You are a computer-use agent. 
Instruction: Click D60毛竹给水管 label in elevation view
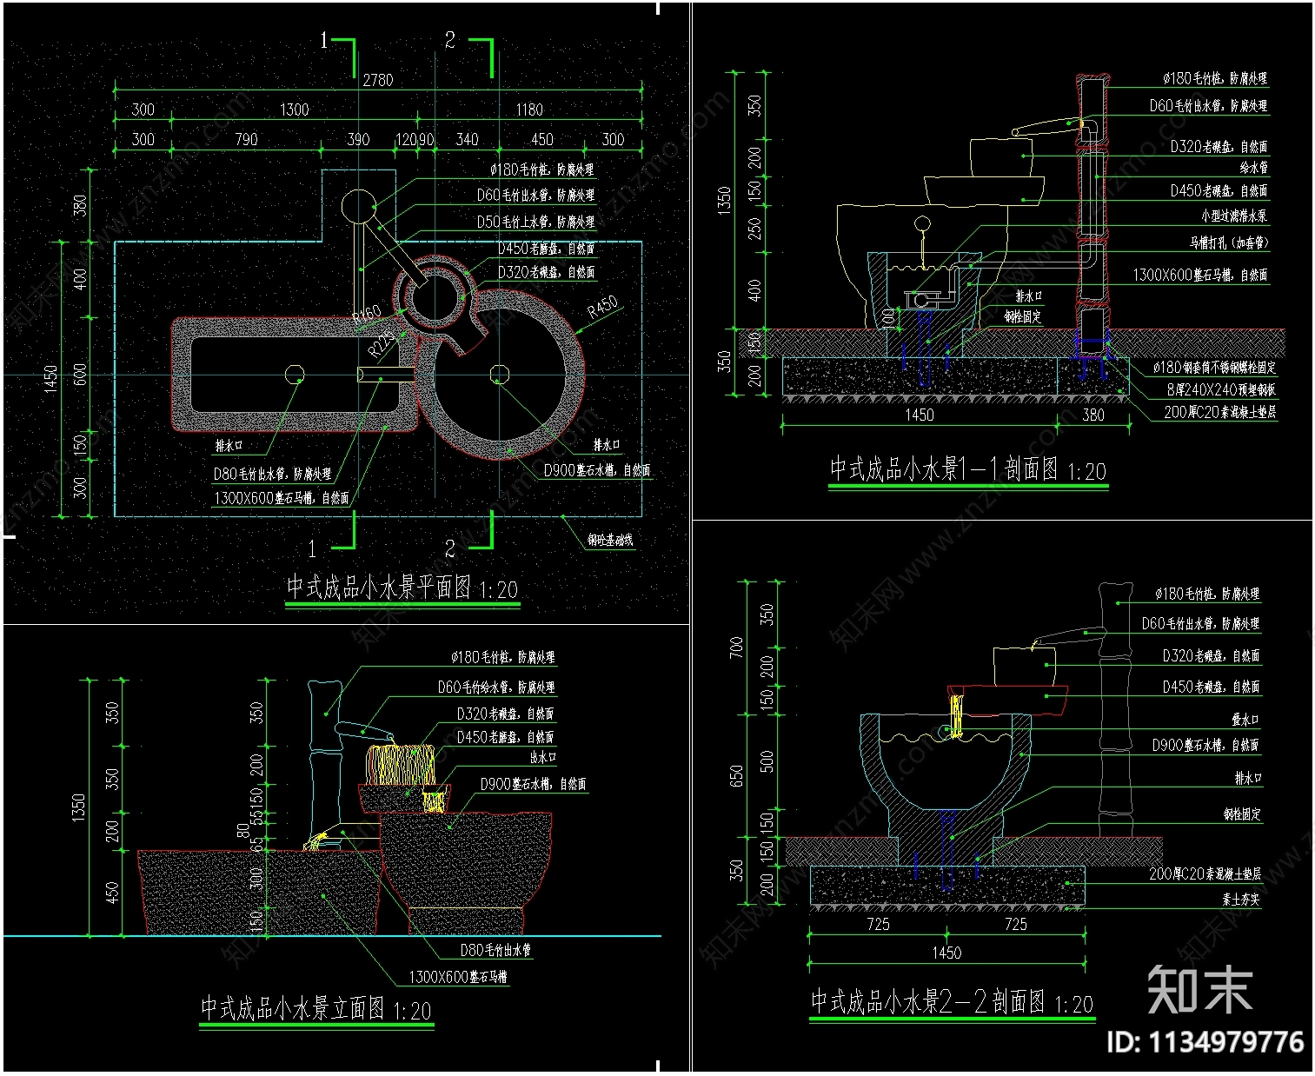[x=496, y=687]
